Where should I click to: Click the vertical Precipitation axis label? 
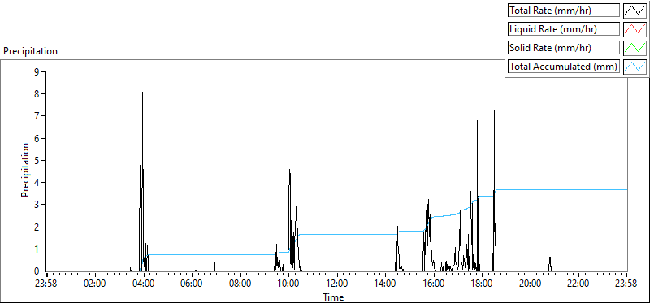(x=25, y=170)
